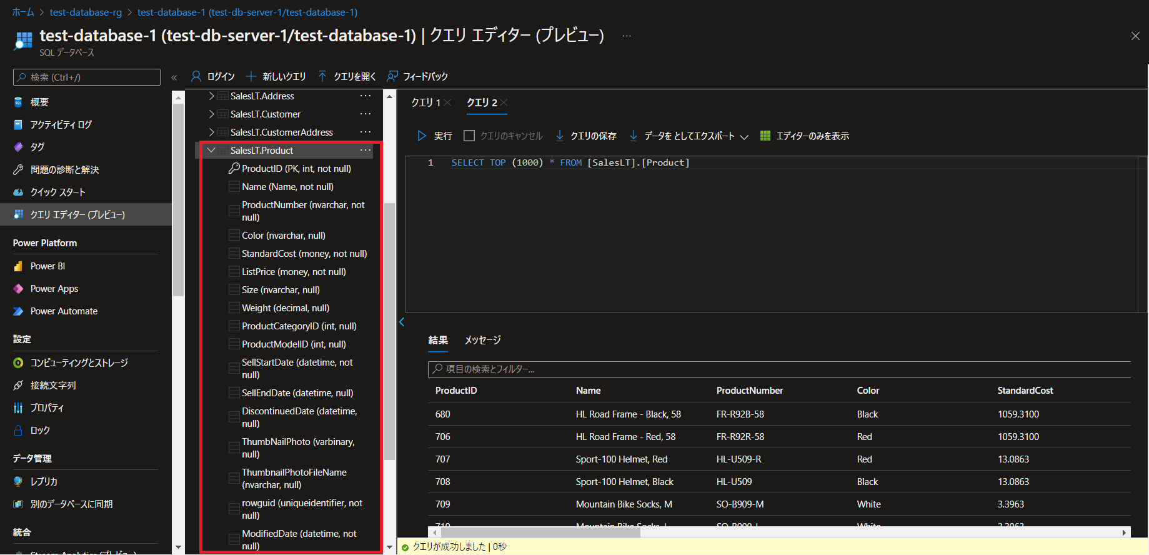Screen dimensions: 1149x555
Task: Close the Query 1 (クエリ 1) tab
Action: 447,102
